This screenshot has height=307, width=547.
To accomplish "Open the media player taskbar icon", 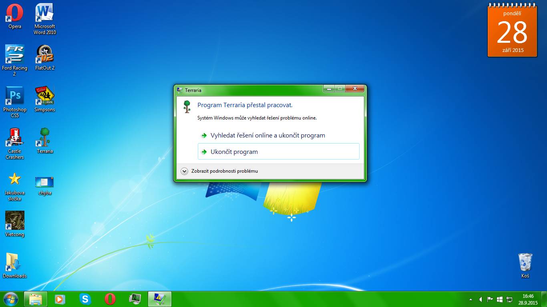I will [x=60, y=299].
